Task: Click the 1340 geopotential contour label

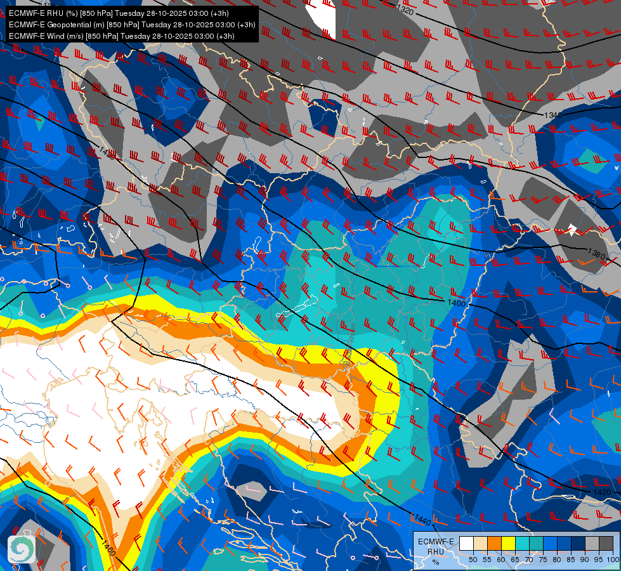Action: click(553, 115)
